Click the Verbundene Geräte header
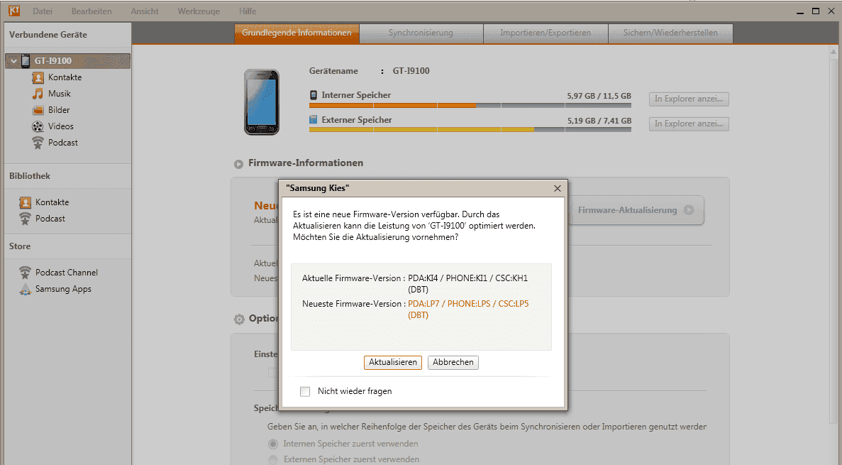 [x=48, y=35]
